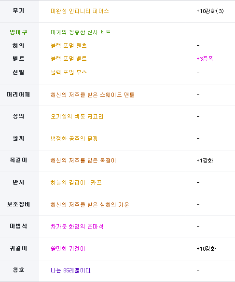Open 해신의 저주를 받은 스웨이드 맨틀
The width and height of the screenshot is (235, 282).
click(92, 95)
